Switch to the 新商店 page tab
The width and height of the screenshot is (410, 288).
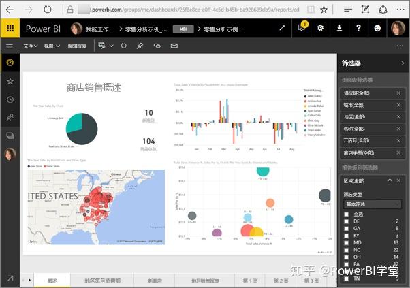point(155,281)
